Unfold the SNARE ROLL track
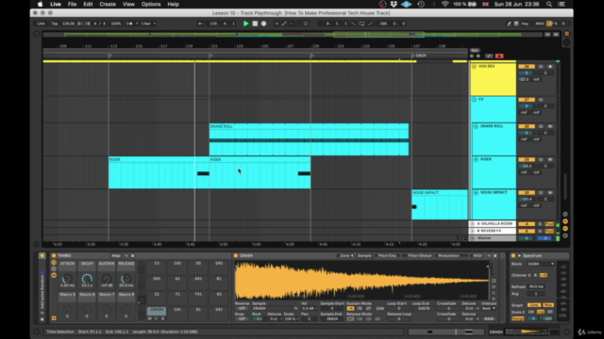604x339 pixels. (x=476, y=126)
